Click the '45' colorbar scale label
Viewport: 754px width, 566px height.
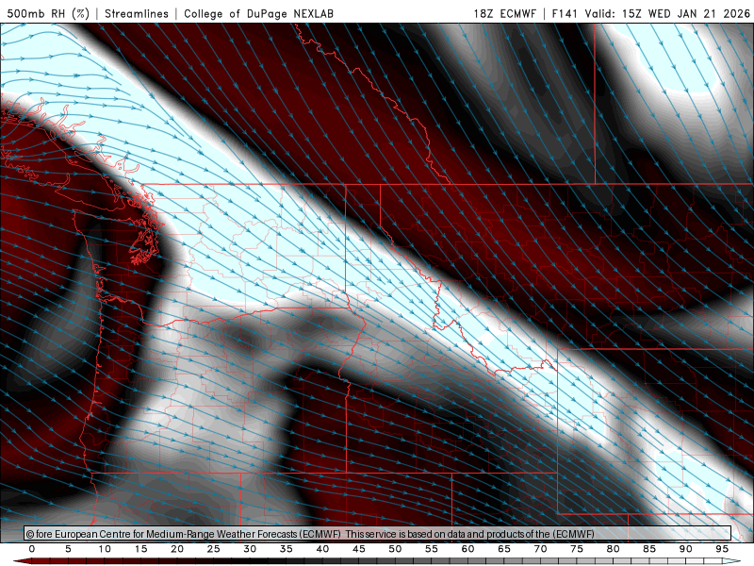point(359,549)
